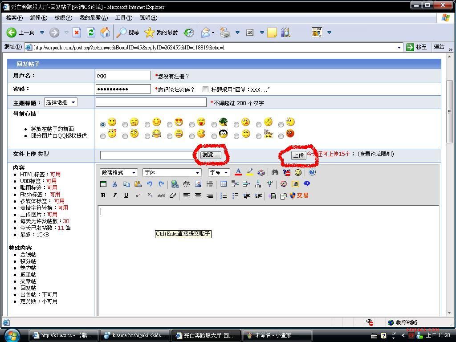The image size is (456, 342).
Task: Select the first smiley mood radio button
Action: 103,125
